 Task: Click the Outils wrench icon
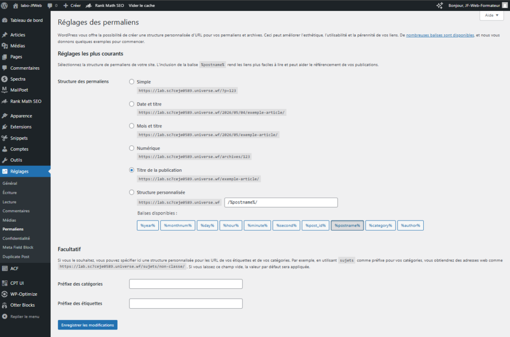4,160
